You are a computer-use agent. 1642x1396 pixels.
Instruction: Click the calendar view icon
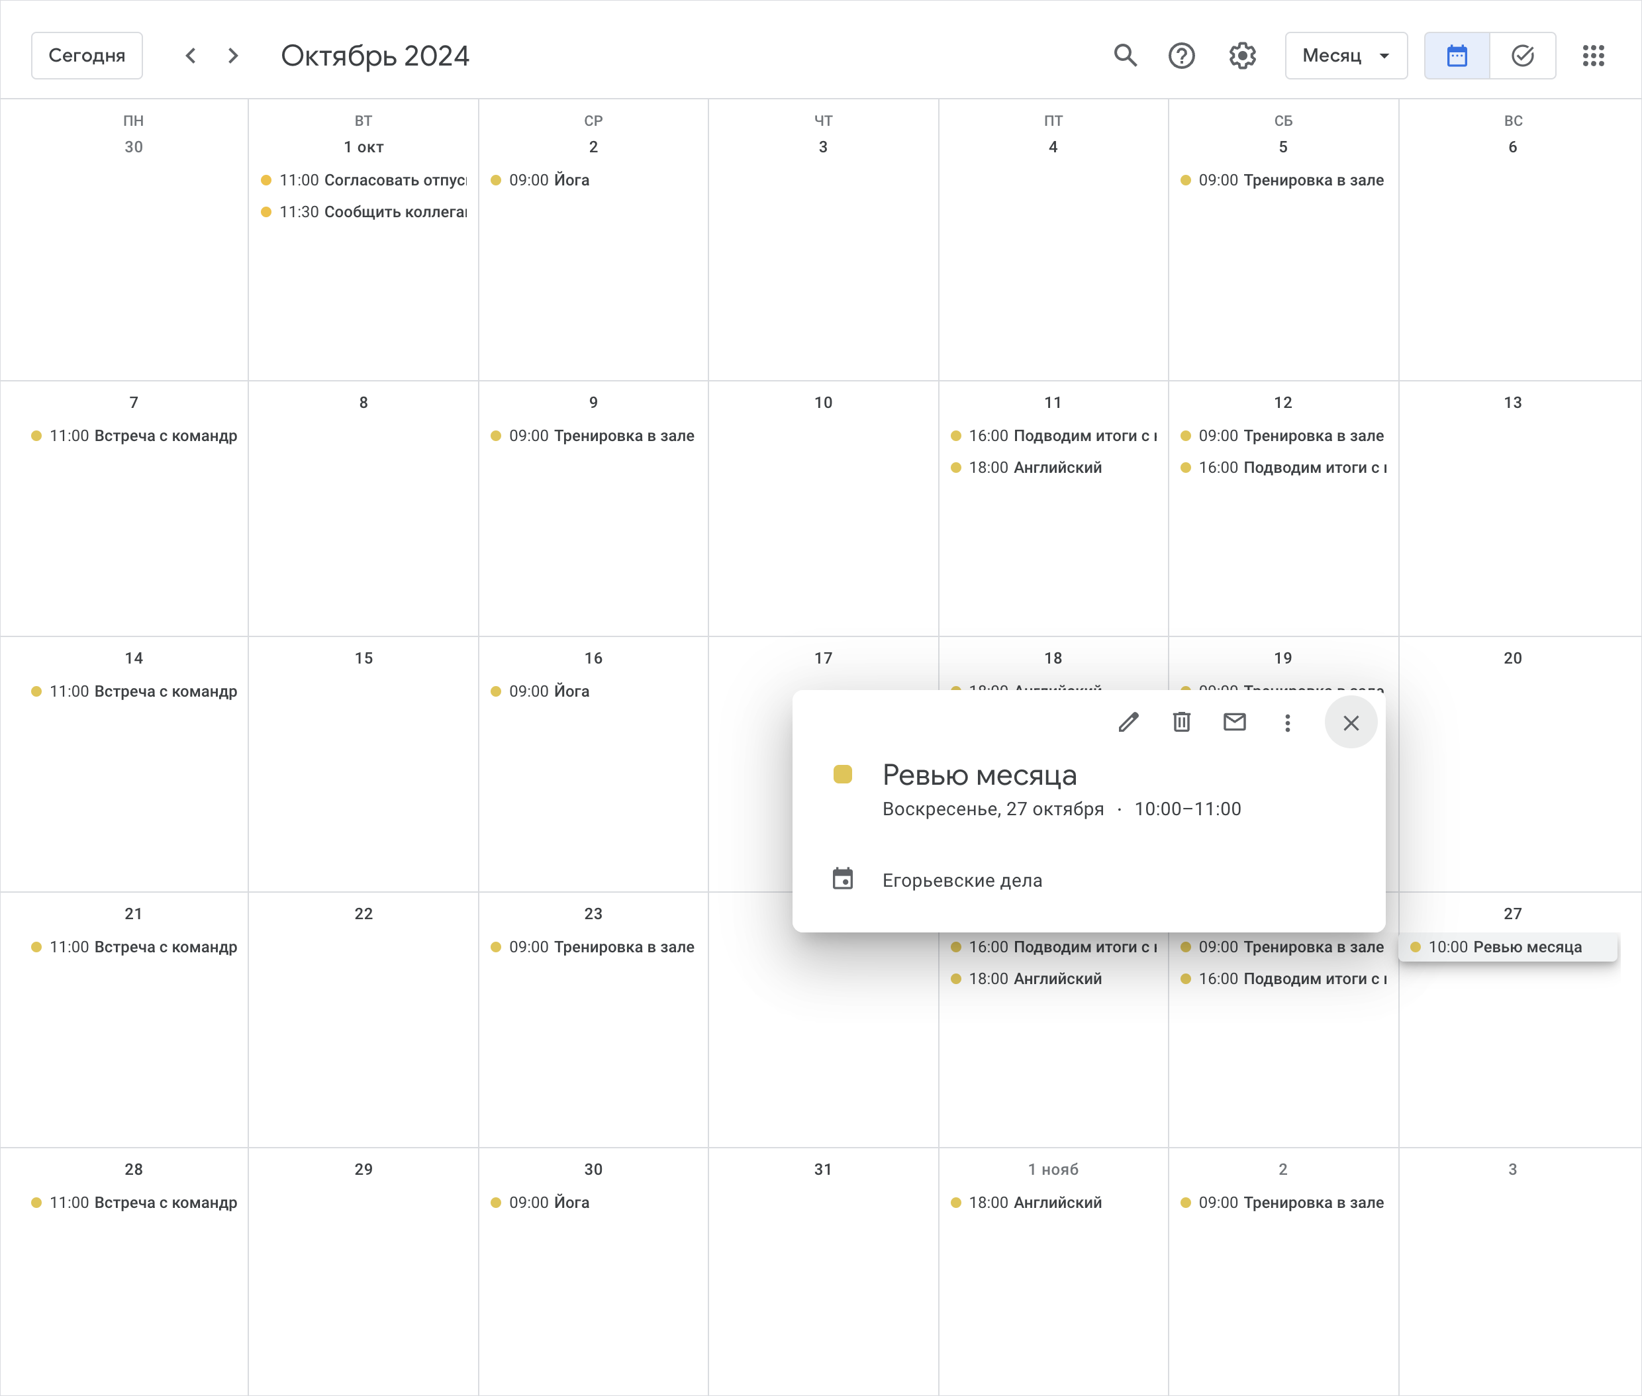click(1457, 56)
